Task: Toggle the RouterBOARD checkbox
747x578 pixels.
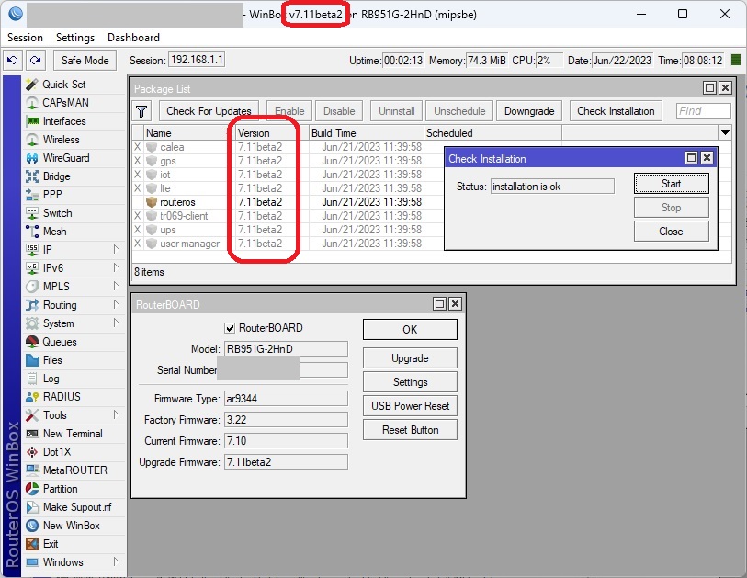Action: point(230,328)
